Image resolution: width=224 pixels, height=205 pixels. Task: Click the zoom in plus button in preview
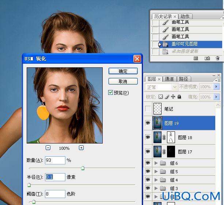tap(81, 148)
